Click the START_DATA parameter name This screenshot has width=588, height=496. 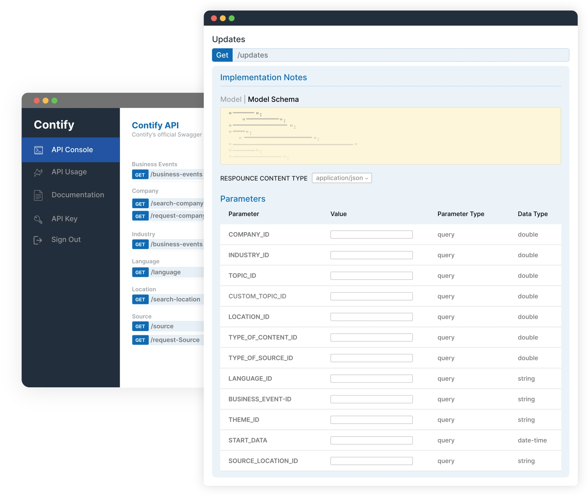(x=248, y=440)
